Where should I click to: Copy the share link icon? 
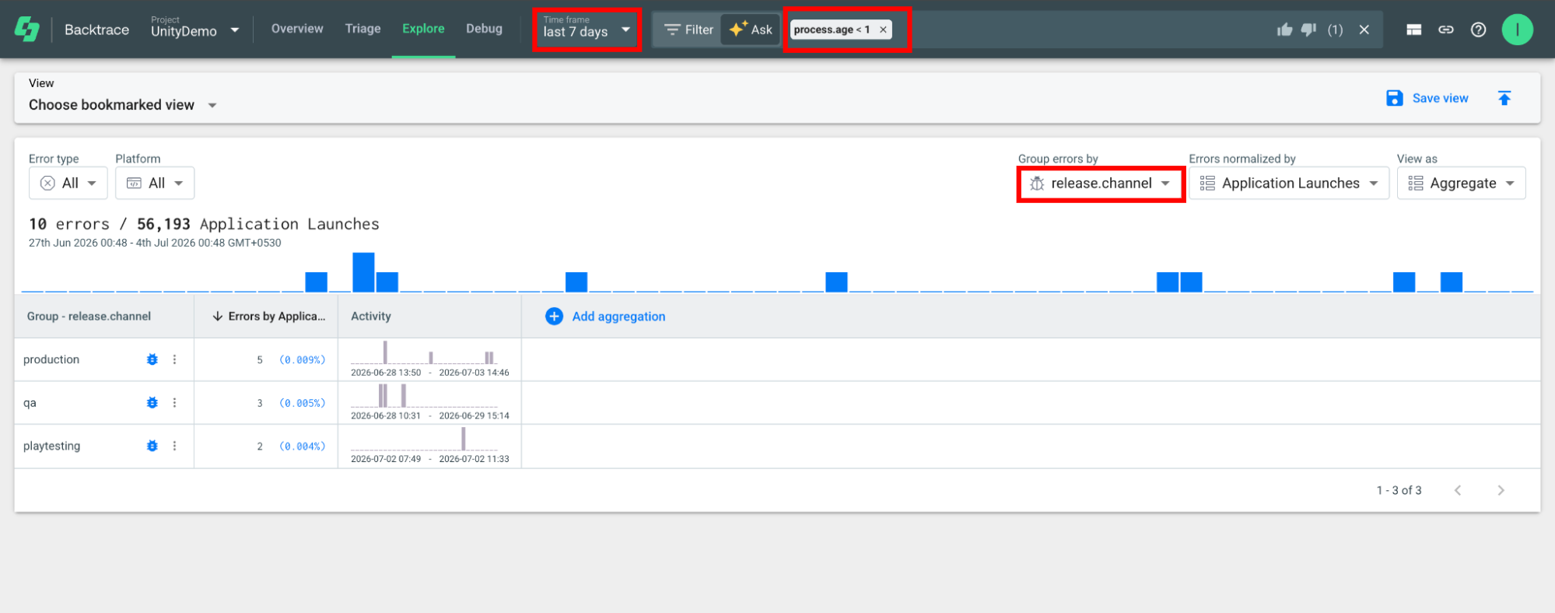[1446, 30]
